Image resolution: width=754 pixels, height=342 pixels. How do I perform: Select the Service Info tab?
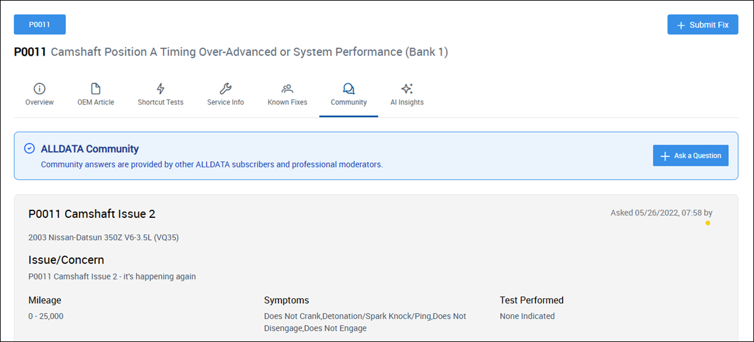(x=225, y=95)
